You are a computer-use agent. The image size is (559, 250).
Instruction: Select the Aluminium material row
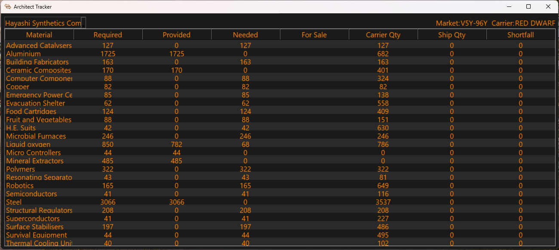point(280,54)
